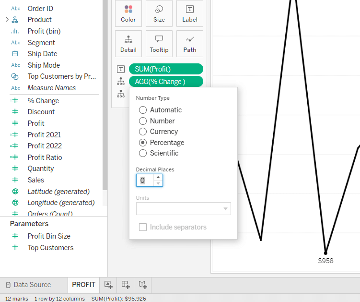360x302 pixels.
Task: Click the globe icon next to Latitude (generated)
Action: (x=15, y=191)
